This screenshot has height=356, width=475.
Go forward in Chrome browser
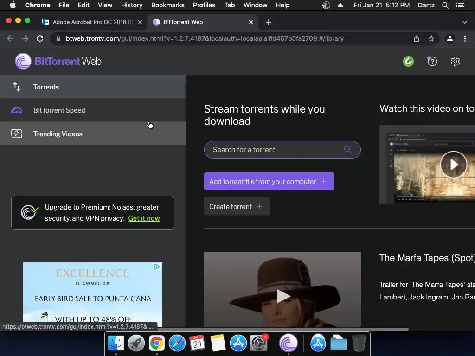click(x=25, y=38)
